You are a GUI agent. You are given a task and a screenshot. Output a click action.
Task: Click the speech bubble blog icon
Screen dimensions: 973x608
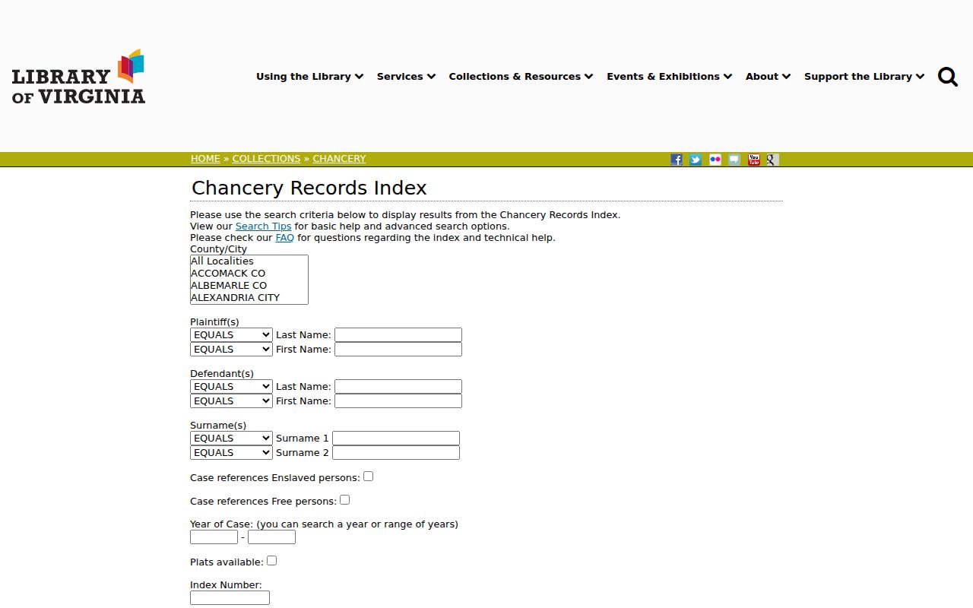734,160
